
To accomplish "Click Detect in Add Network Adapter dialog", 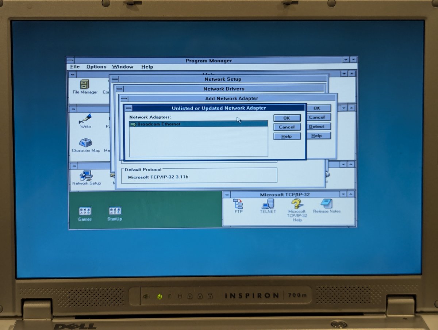I will tap(318, 126).
